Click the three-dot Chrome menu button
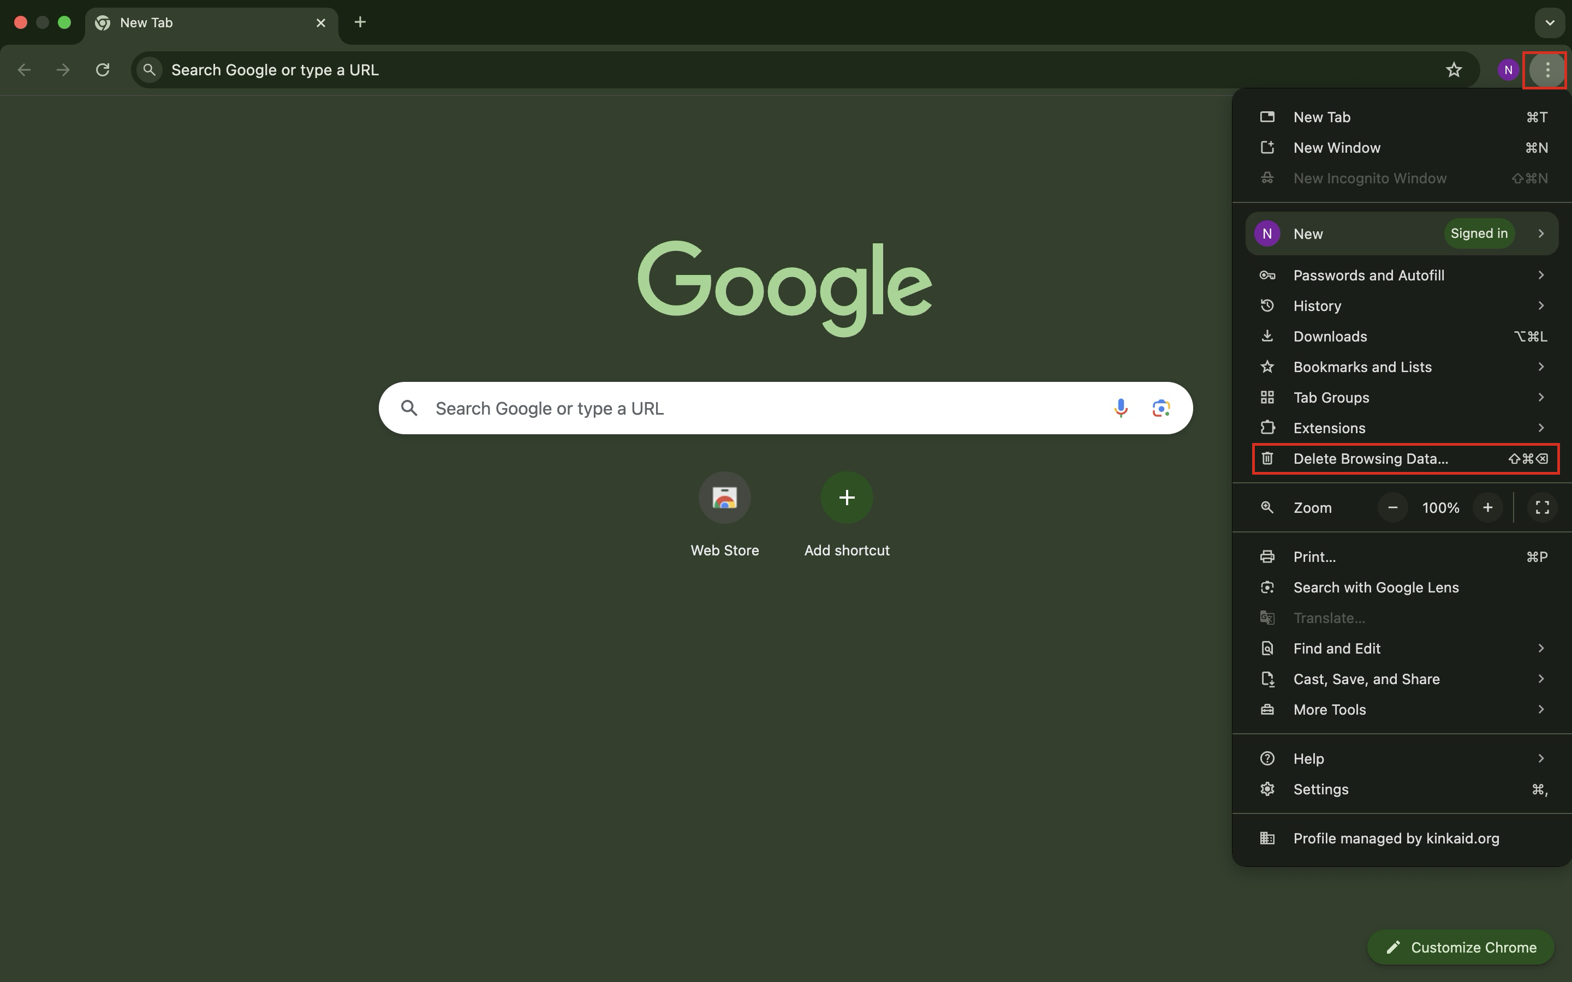This screenshot has height=982, width=1572. (1547, 69)
